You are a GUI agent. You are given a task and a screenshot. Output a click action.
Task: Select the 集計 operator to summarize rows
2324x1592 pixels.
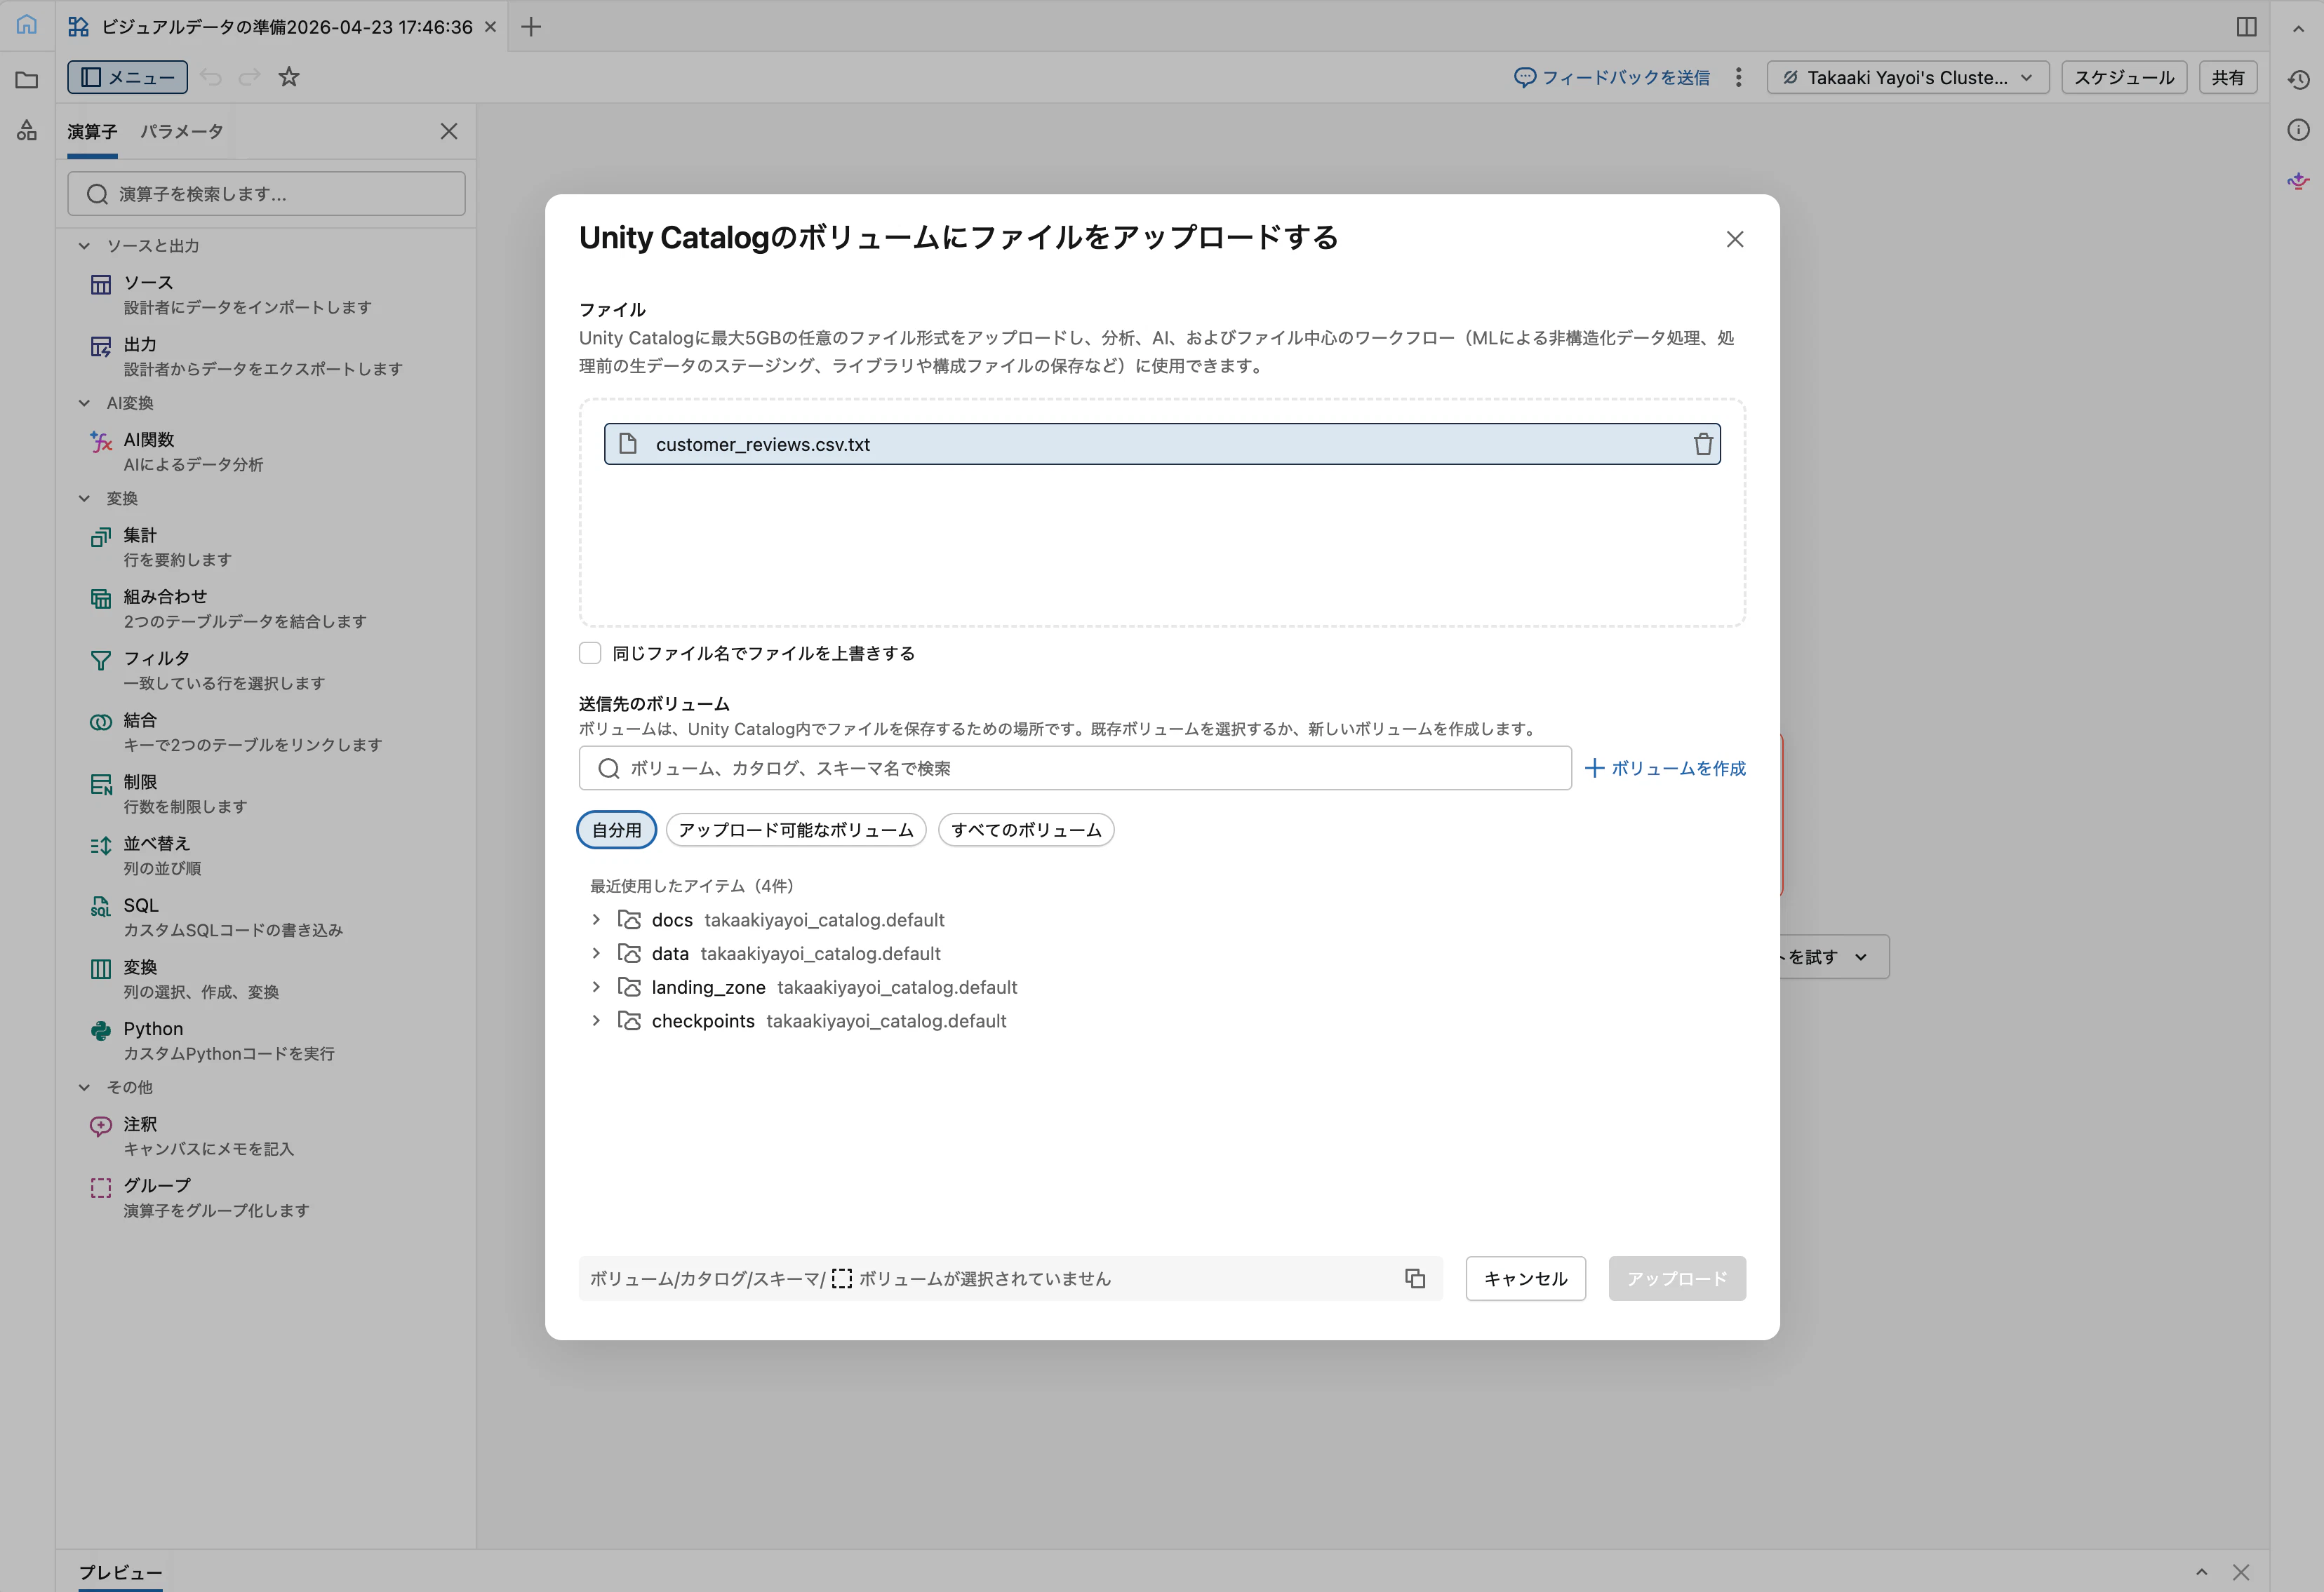pos(139,534)
